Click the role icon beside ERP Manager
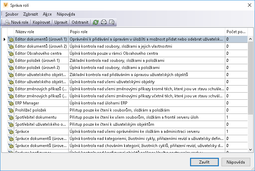The width and height of the screenshot is (255, 171). click(10, 103)
